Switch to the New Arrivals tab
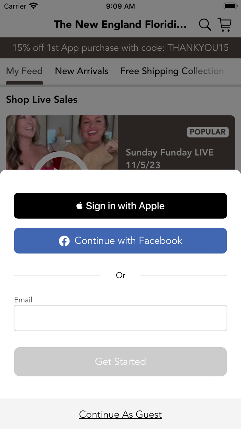The height and width of the screenshot is (429, 241). tap(82, 71)
